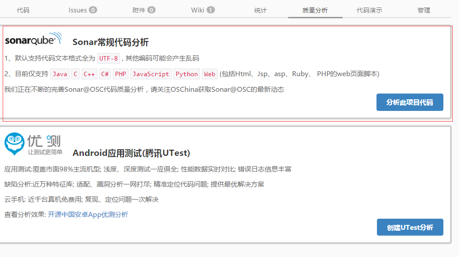Switch to the 管理 tab
This screenshot has height=257, width=459.
click(x=424, y=10)
